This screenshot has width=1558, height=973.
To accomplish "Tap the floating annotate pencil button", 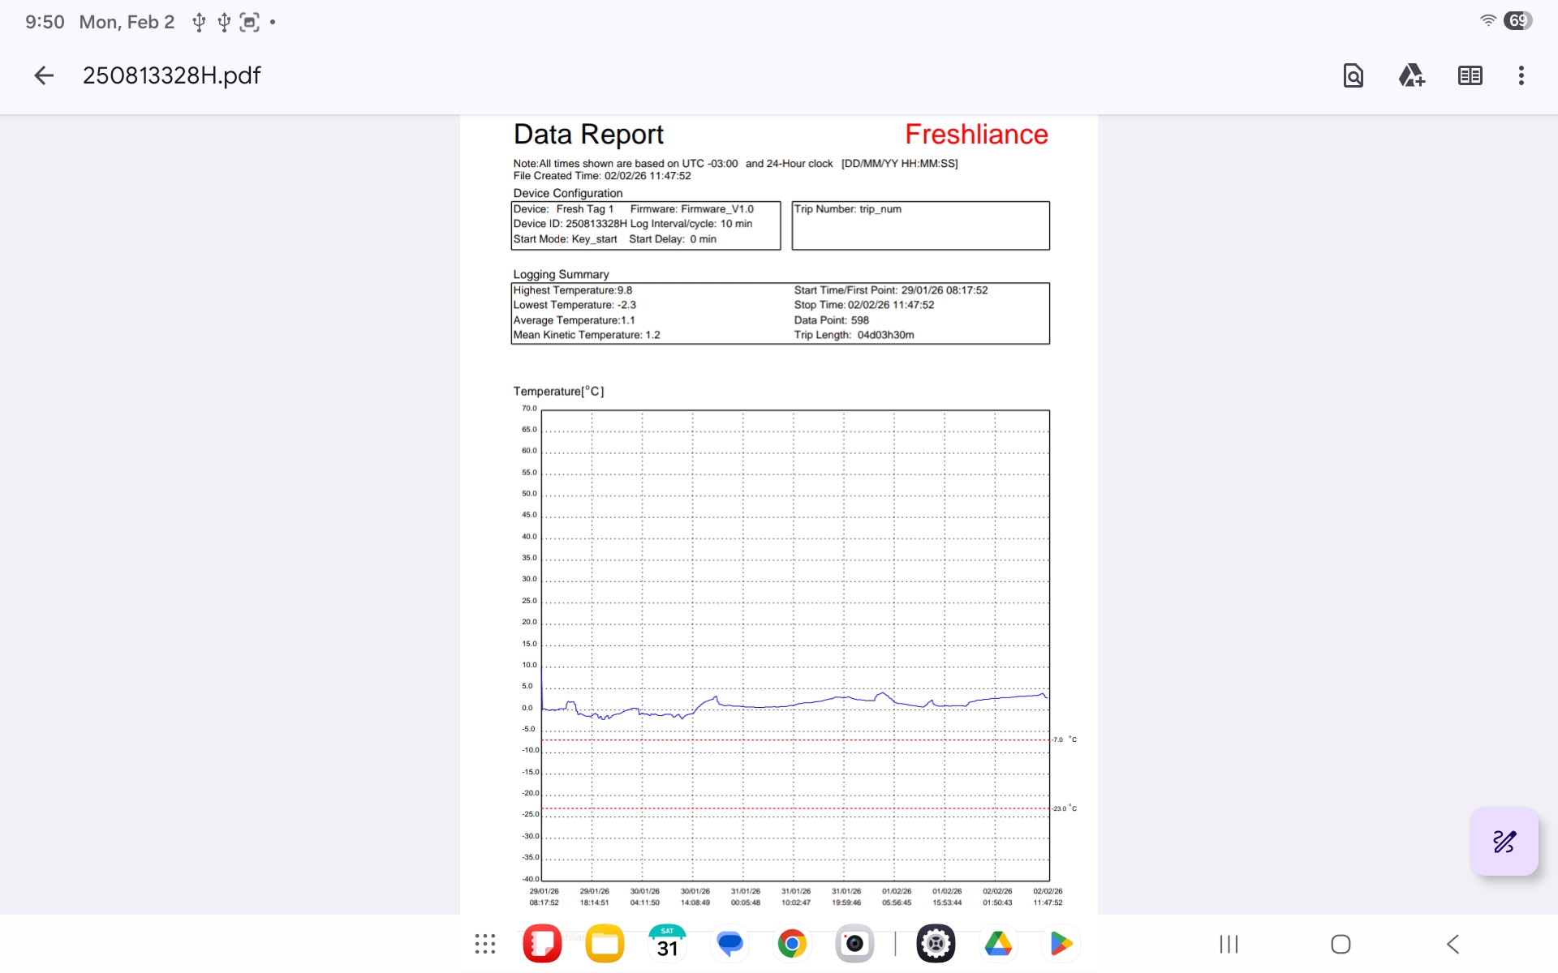I will coord(1504,842).
